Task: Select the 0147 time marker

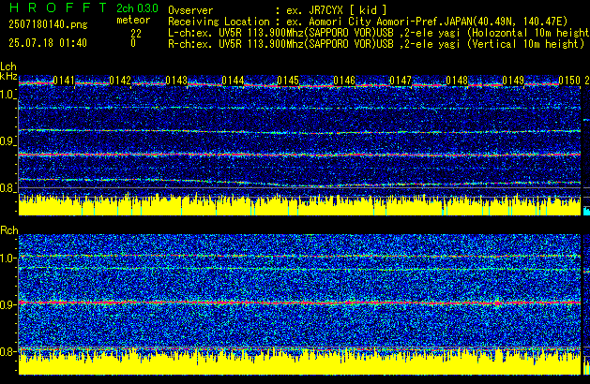Action: (x=401, y=81)
